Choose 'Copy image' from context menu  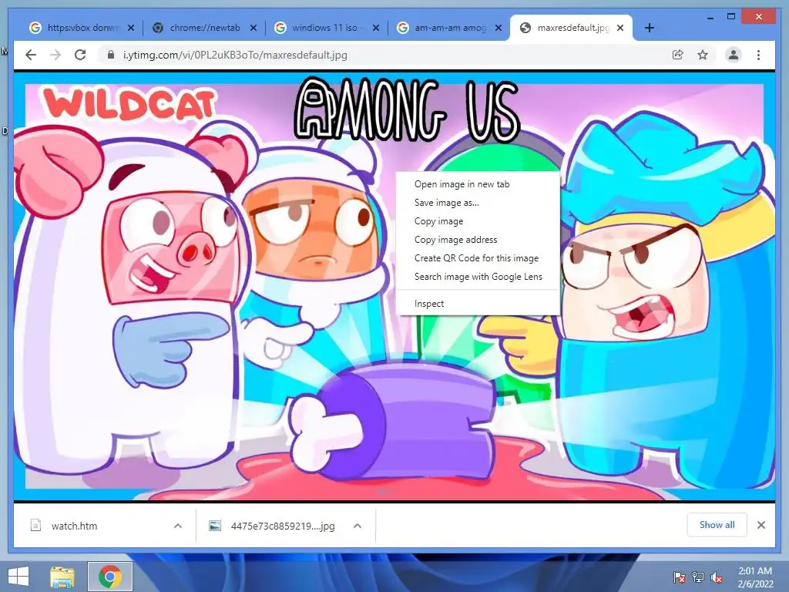[478, 221]
